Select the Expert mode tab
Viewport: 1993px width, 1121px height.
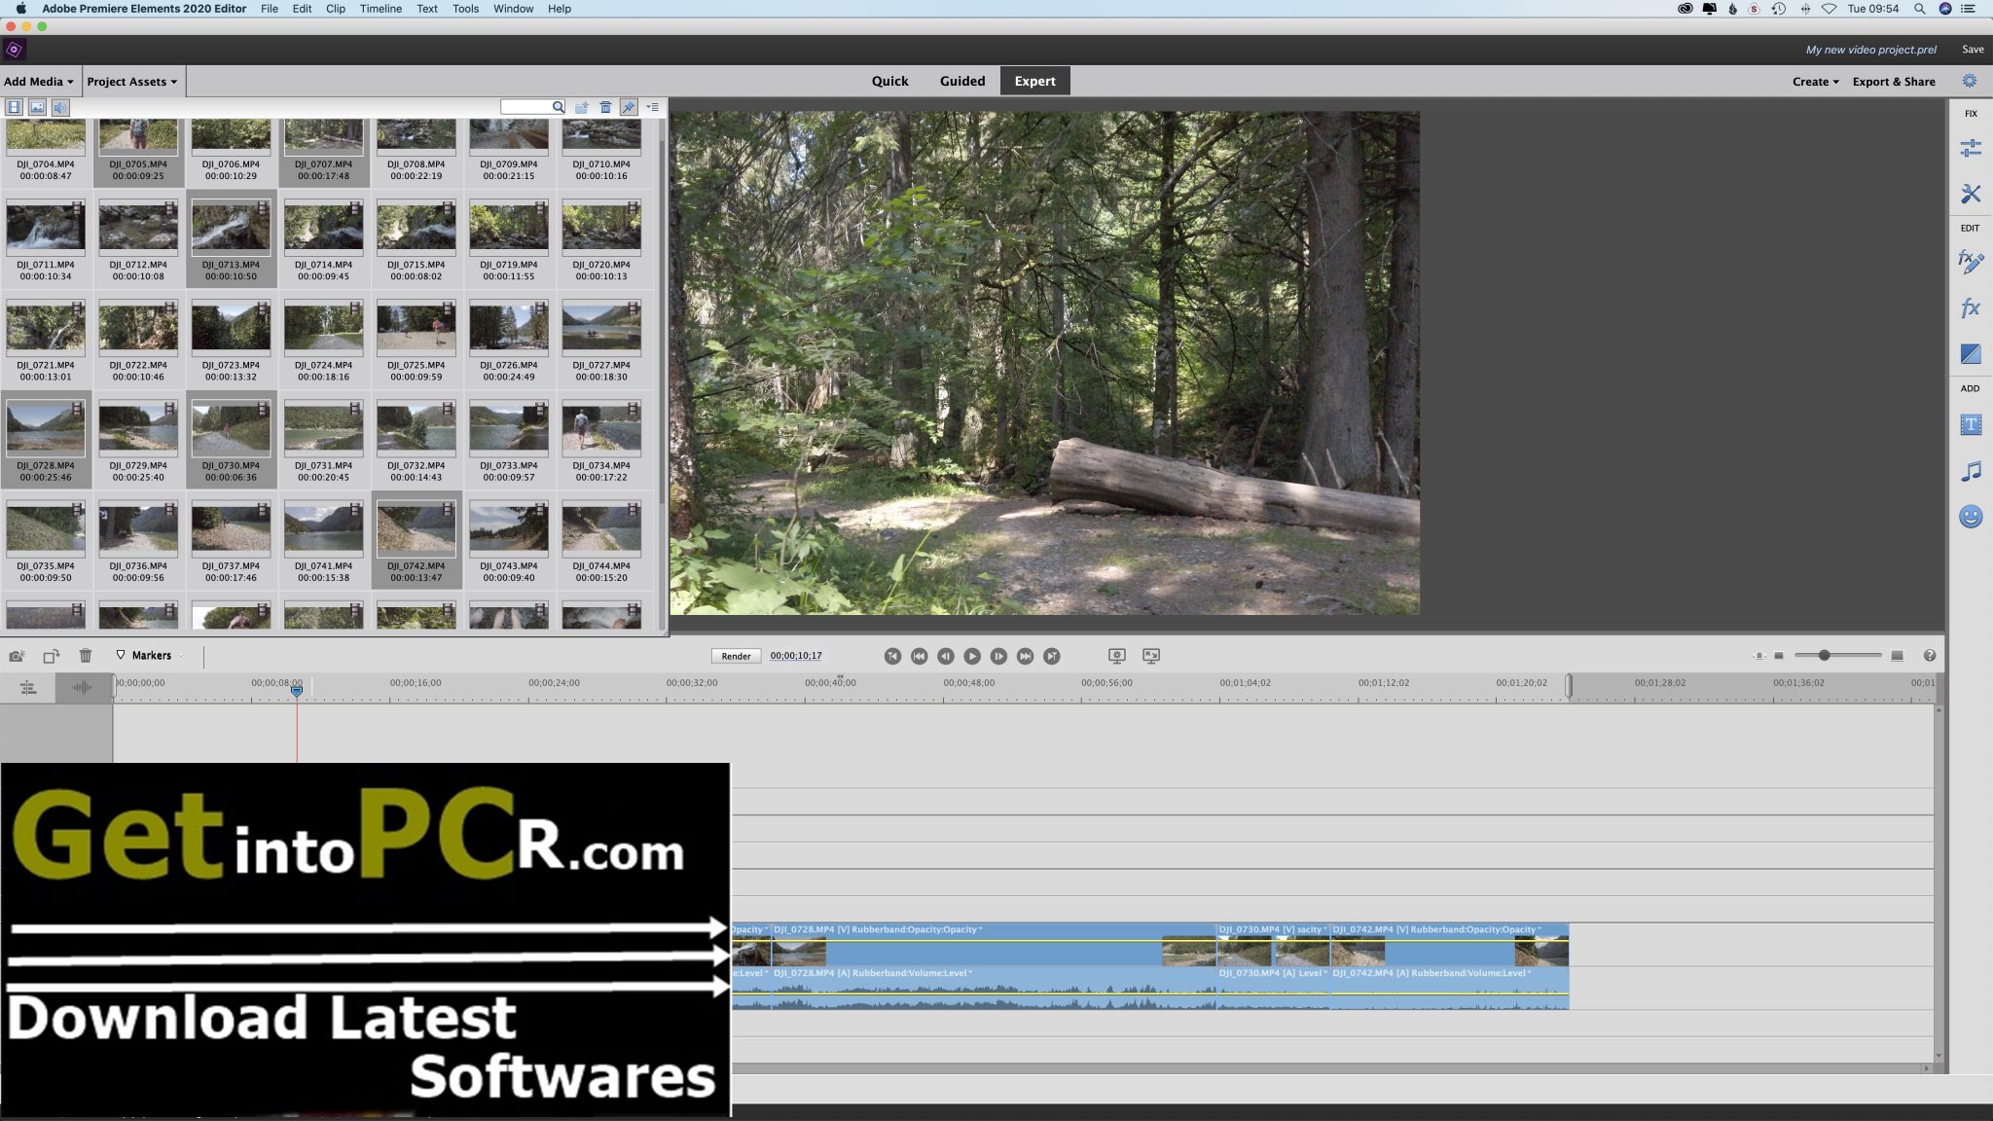[1034, 81]
